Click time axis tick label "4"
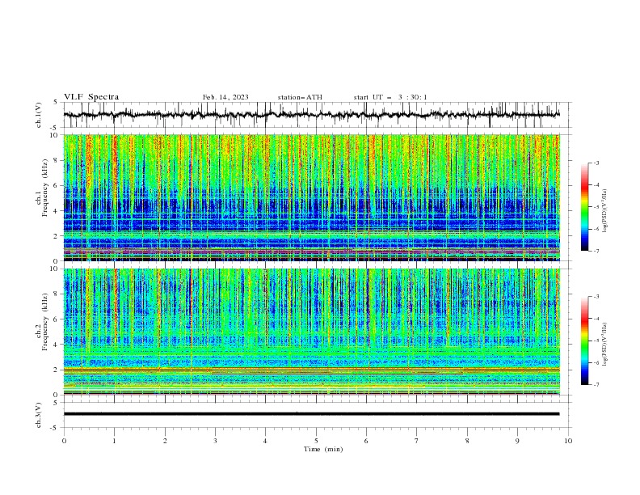The height and width of the screenshot is (495, 640). coord(265,441)
